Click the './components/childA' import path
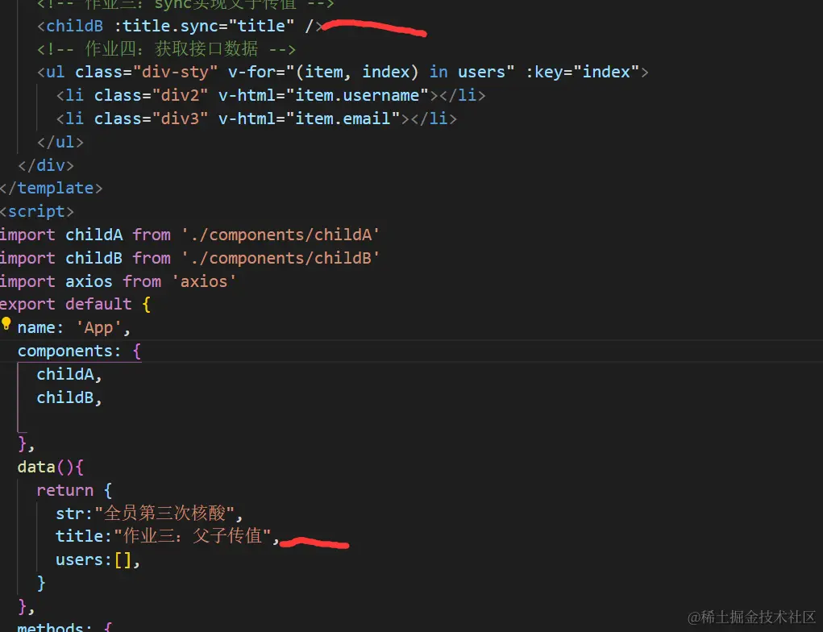823x632 pixels. (x=281, y=235)
